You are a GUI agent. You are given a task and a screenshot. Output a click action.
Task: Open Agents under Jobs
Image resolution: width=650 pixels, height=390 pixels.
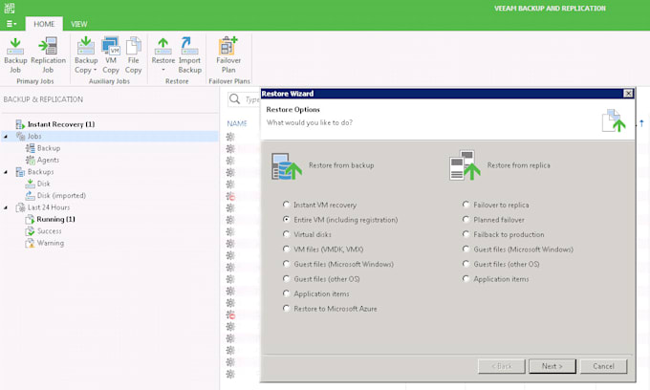pyautogui.click(x=48, y=160)
